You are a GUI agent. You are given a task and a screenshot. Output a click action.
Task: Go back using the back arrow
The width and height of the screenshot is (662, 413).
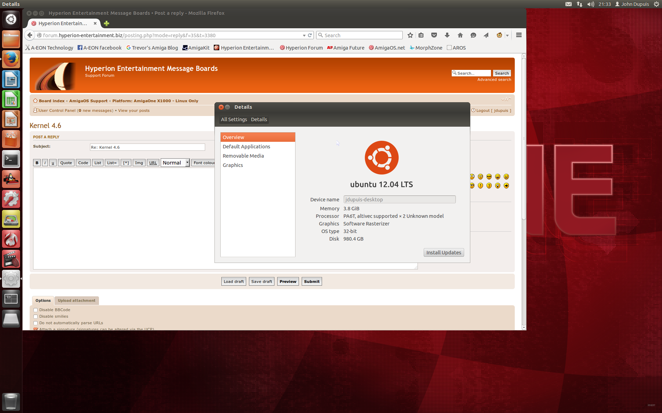(x=30, y=35)
